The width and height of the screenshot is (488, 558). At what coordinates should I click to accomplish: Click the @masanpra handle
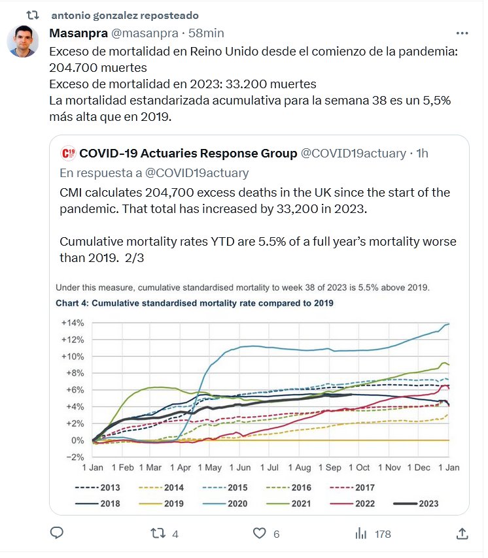point(142,33)
